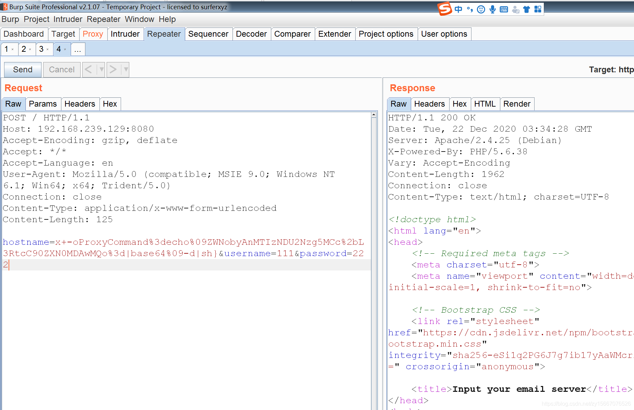The width and height of the screenshot is (634, 410).
Task: Switch to the Decoder tab
Action: tap(251, 34)
